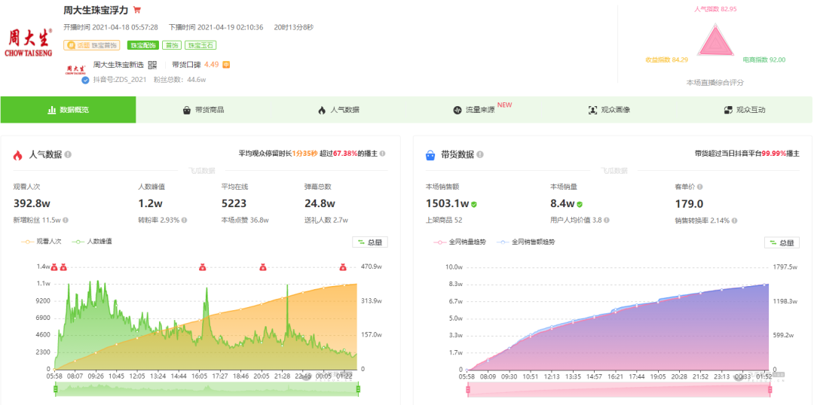Open the 数据概览 tab

coord(68,110)
